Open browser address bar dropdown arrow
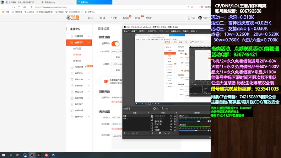 click(x=196, y=7)
